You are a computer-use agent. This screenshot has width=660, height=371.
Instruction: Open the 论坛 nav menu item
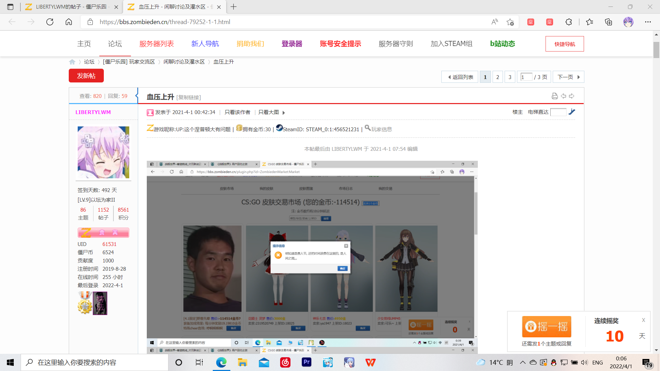coord(115,44)
